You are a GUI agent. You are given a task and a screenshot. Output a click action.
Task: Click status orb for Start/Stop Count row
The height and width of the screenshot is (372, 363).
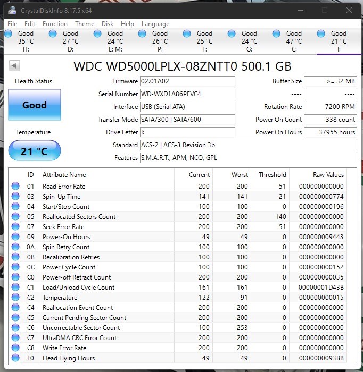point(15,206)
